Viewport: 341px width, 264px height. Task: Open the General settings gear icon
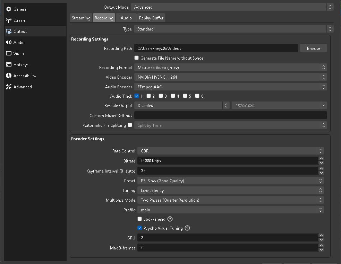click(9, 9)
